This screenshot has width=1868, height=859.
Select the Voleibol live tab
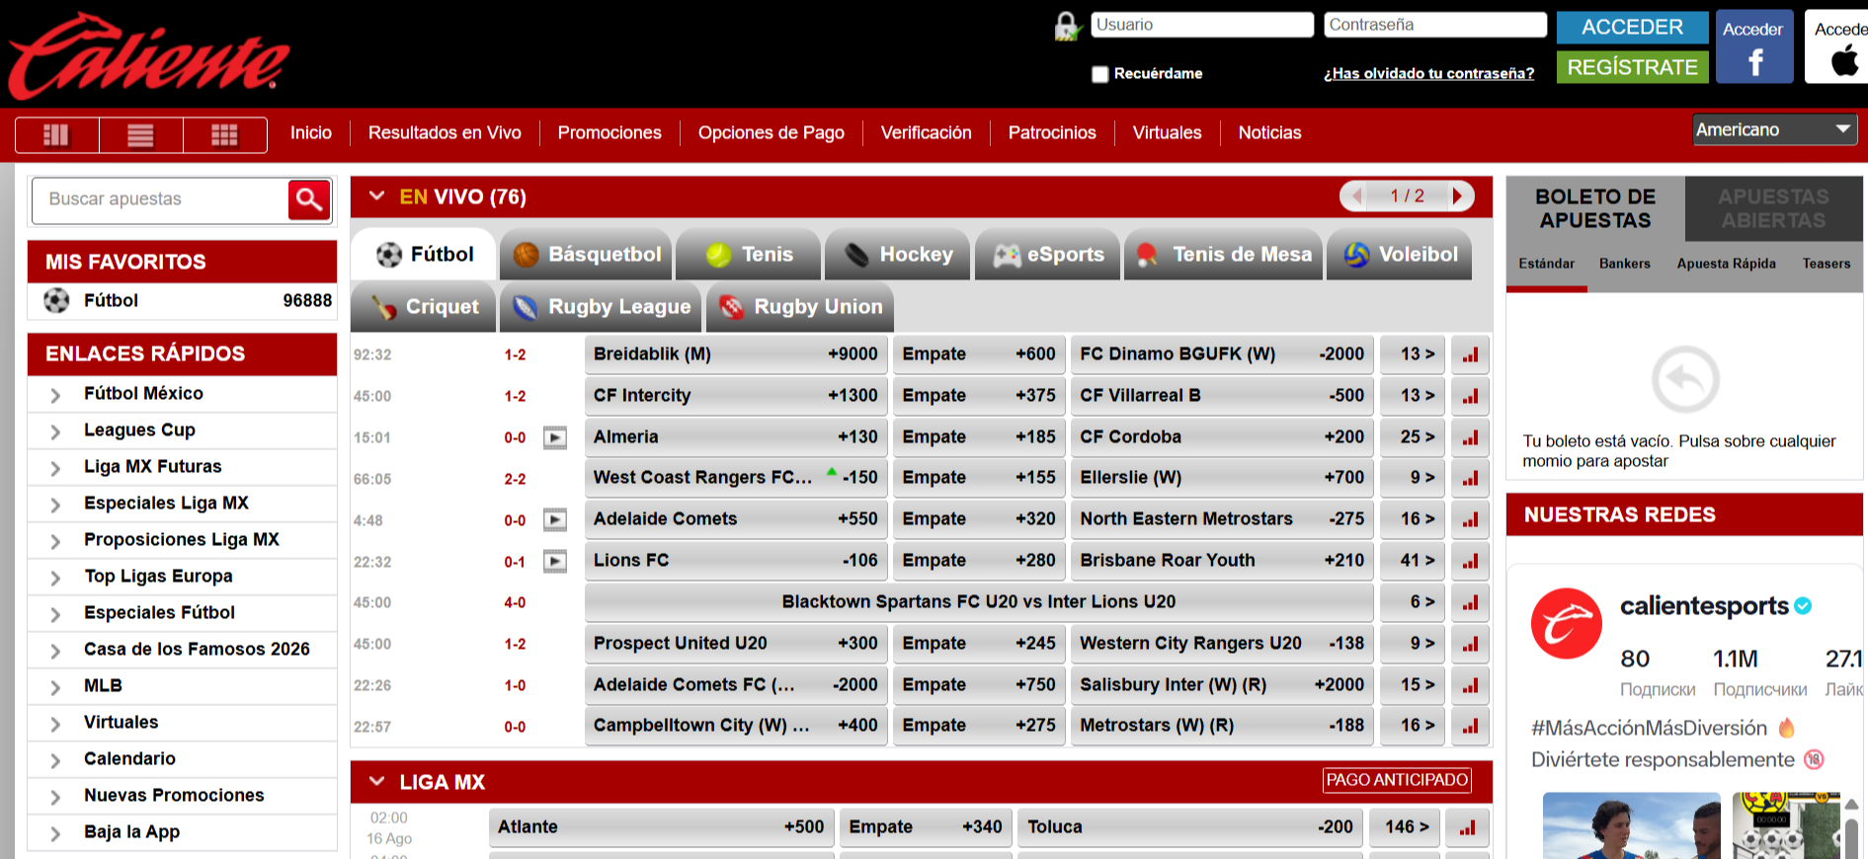tap(1400, 255)
